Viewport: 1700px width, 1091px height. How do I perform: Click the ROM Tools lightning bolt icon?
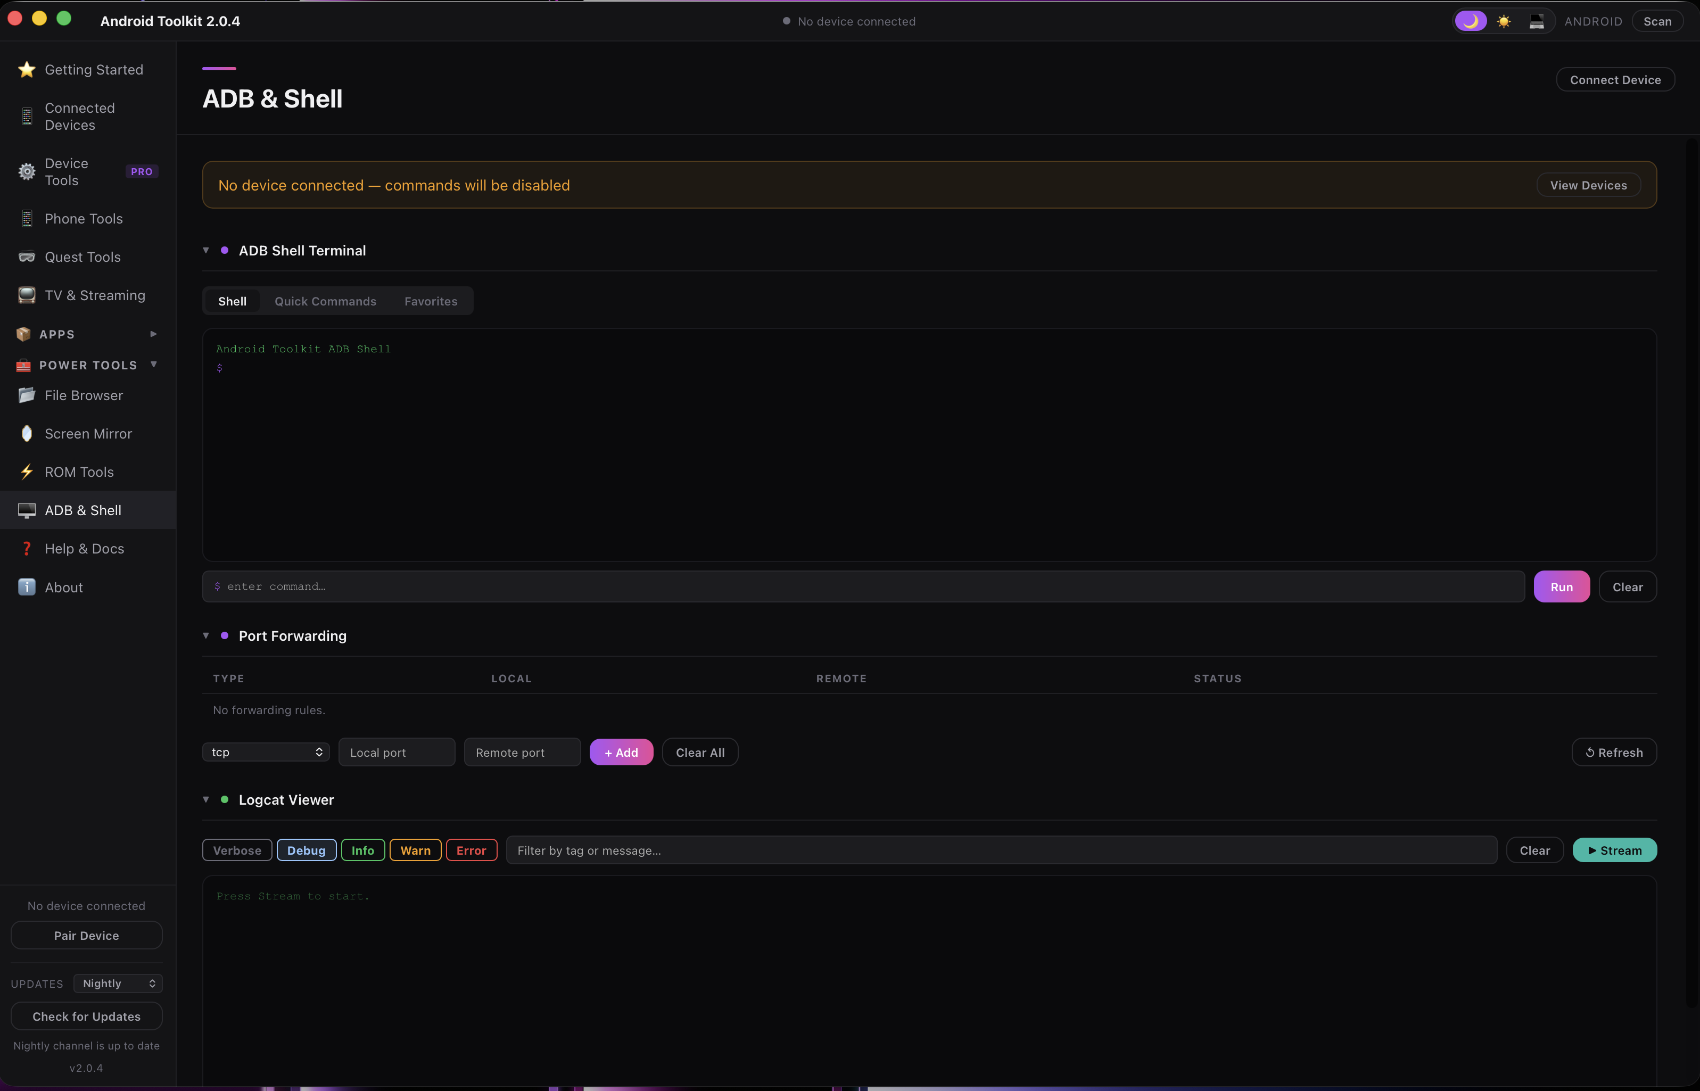pyautogui.click(x=27, y=472)
